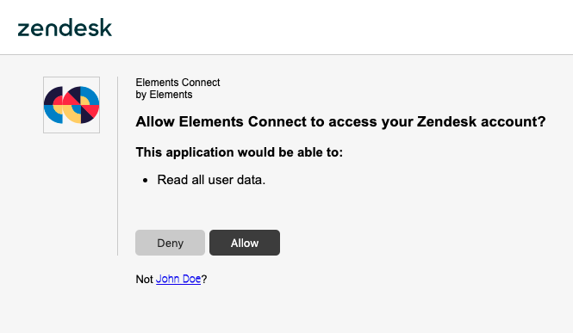
Task: Click the question mark after John Doe
Action: coord(204,279)
